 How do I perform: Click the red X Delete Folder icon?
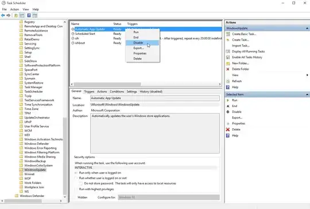[228, 69]
